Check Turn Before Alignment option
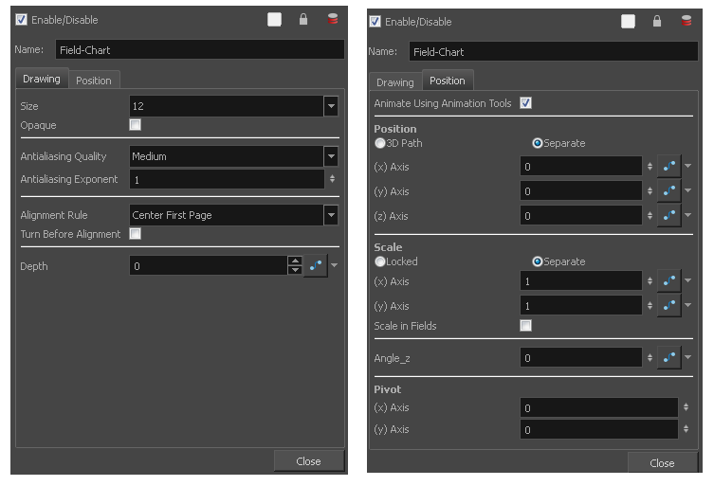Screen dimensions: 714x486 [x=136, y=234]
